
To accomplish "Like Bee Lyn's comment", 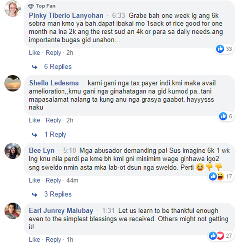I will point(34,180).
